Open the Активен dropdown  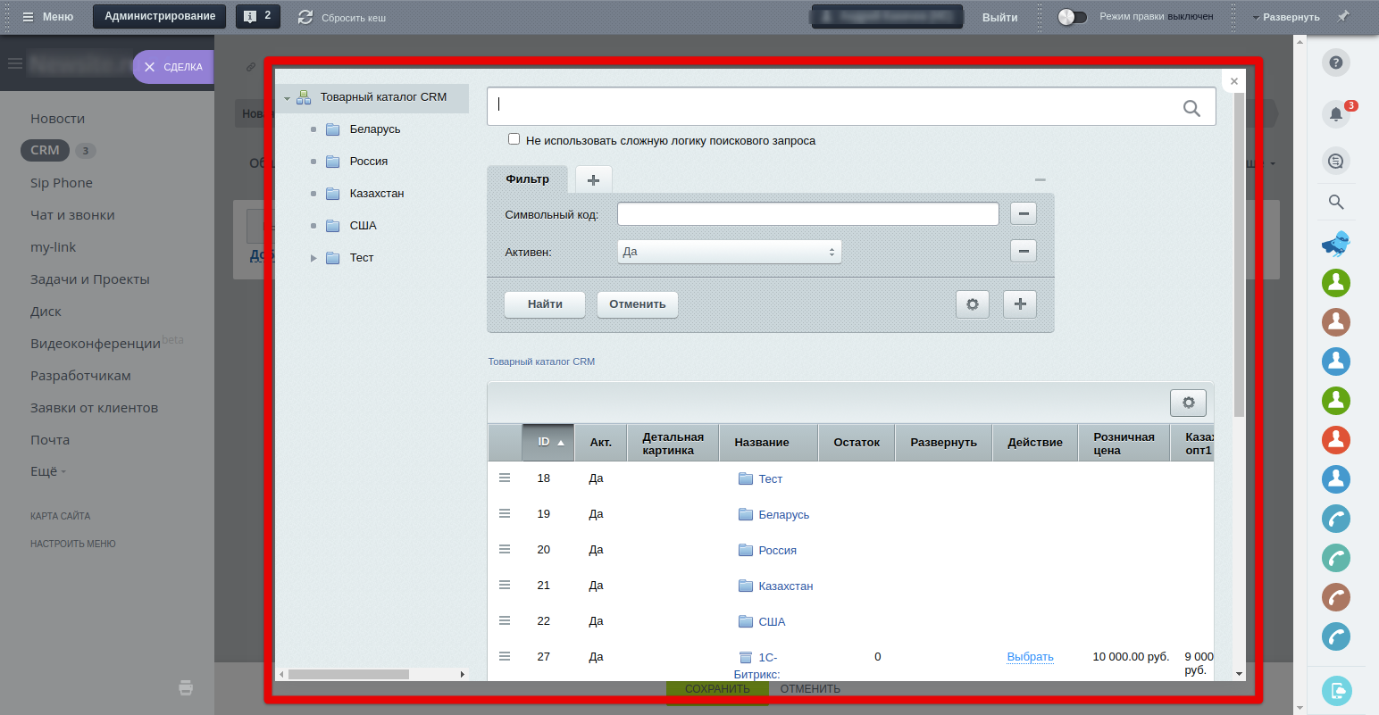pos(729,252)
